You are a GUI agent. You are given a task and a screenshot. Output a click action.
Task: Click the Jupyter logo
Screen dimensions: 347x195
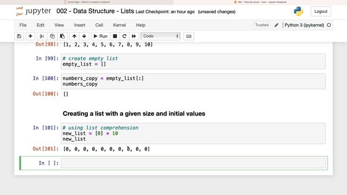(34, 11)
